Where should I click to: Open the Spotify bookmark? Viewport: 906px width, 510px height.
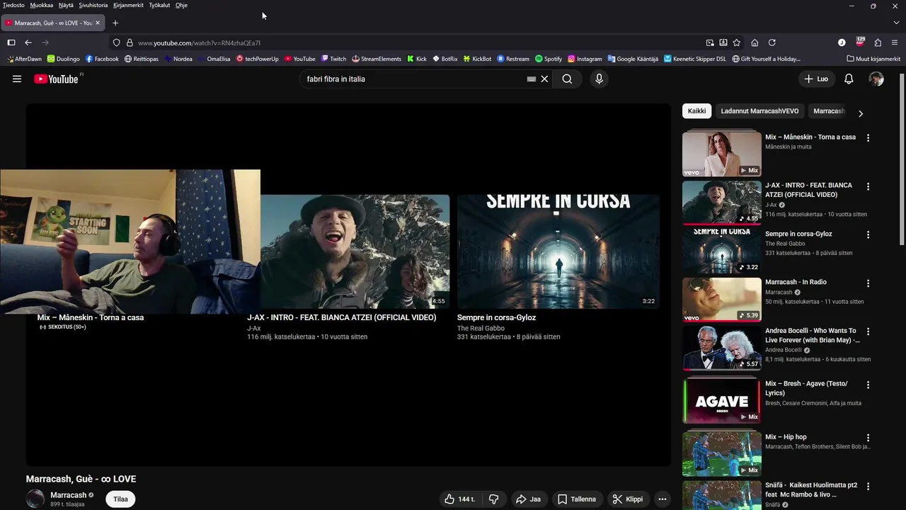tap(549, 59)
